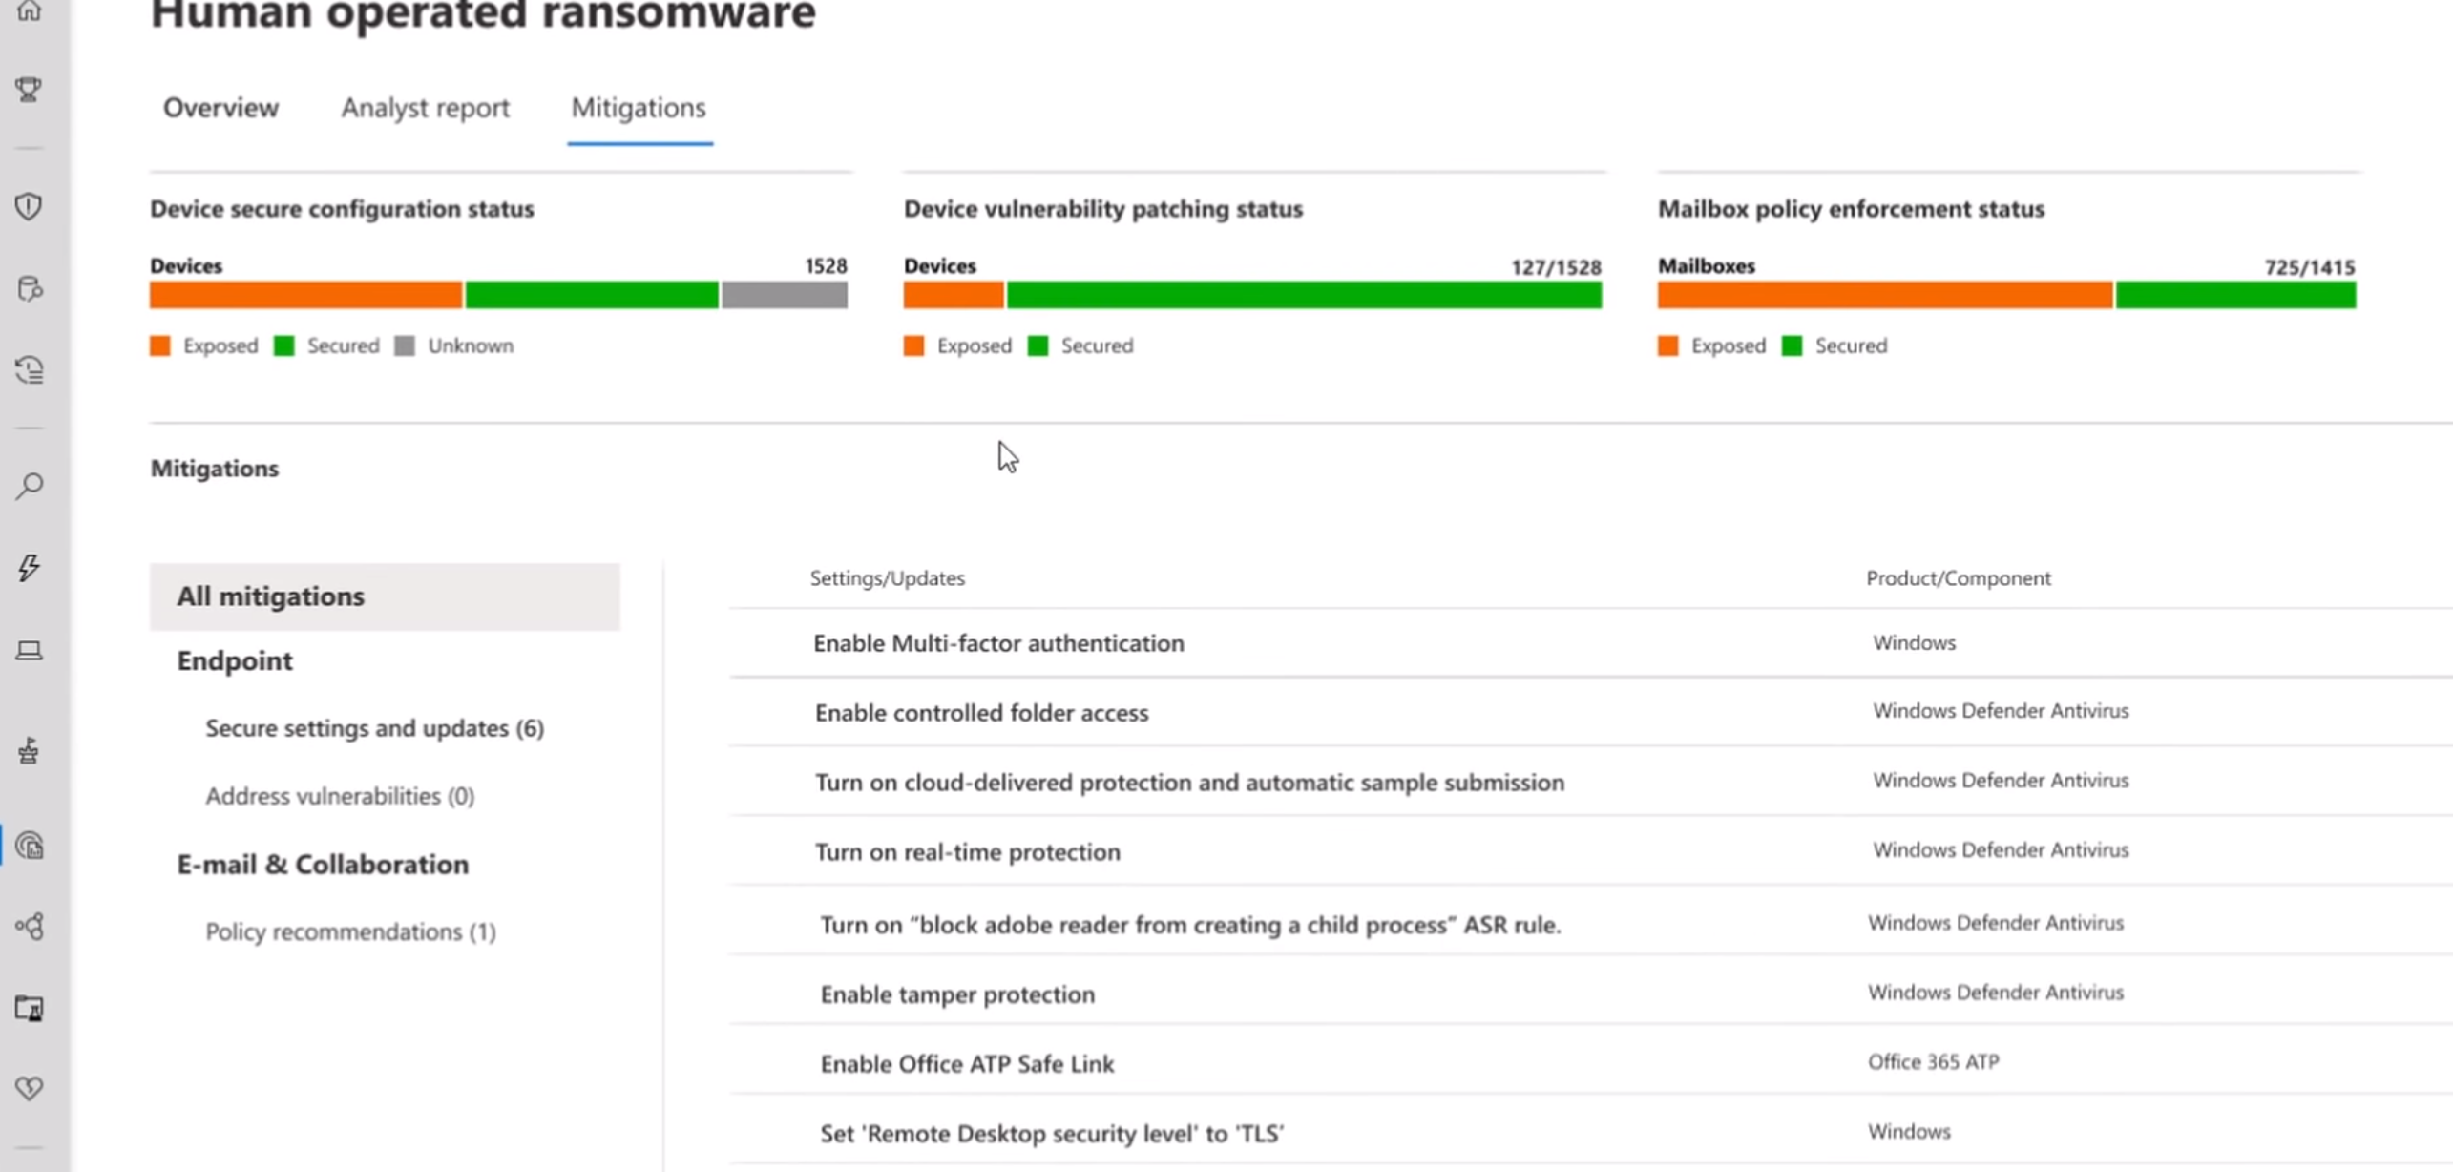Image resolution: width=2453 pixels, height=1172 pixels.
Task: Open the history clock icon in sidebar
Action: tap(30, 370)
